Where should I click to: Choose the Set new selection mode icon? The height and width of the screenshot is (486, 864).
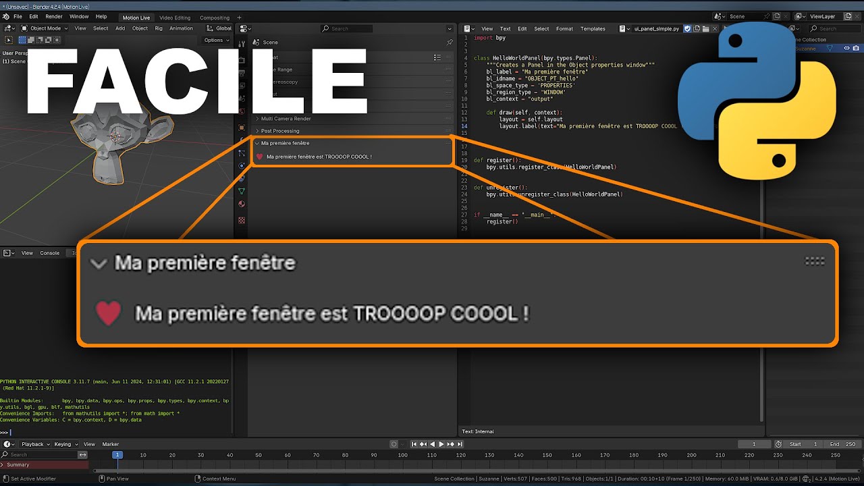point(22,40)
